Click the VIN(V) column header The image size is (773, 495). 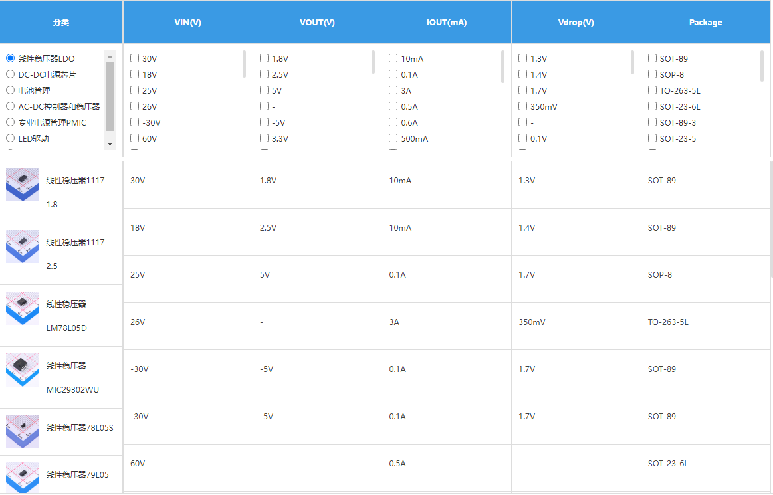(187, 22)
